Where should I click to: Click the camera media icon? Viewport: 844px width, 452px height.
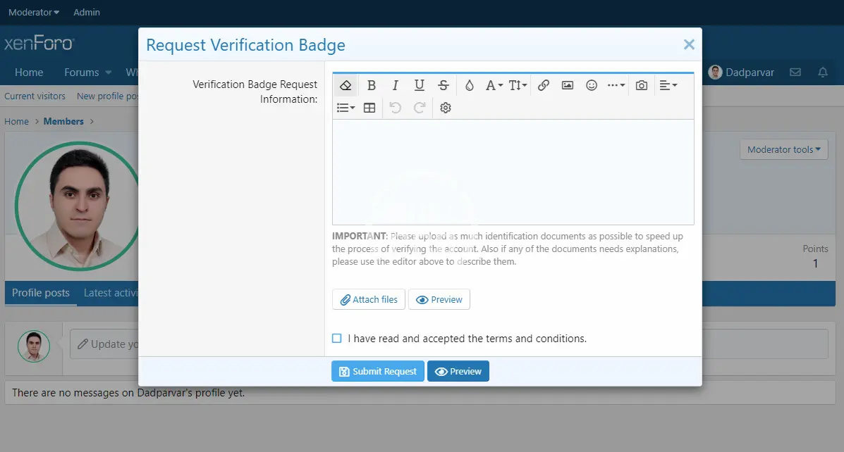641,85
